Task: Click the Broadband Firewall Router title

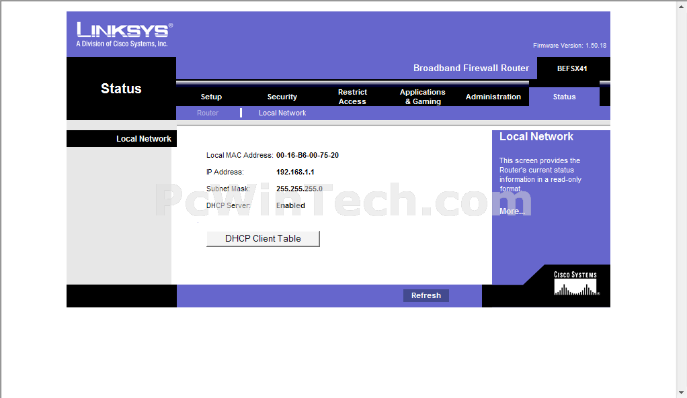Action: pyautogui.click(x=471, y=68)
